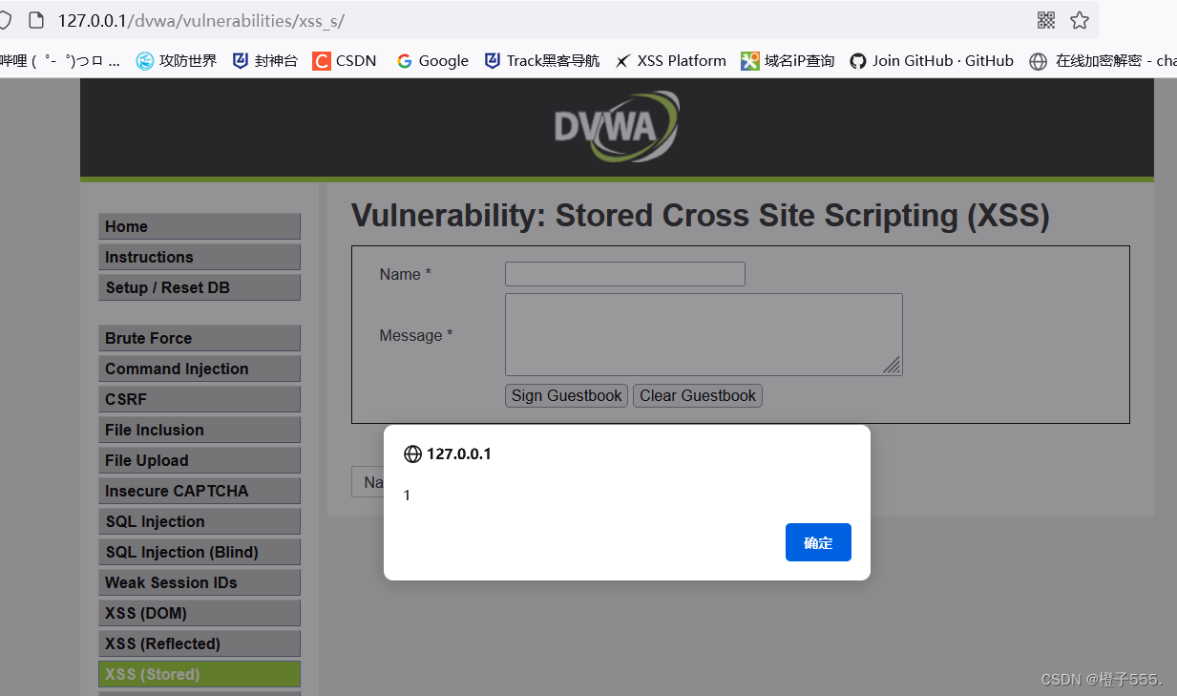Bookmark this page with the star icon
This screenshot has width=1177, height=696.
pyautogui.click(x=1080, y=20)
